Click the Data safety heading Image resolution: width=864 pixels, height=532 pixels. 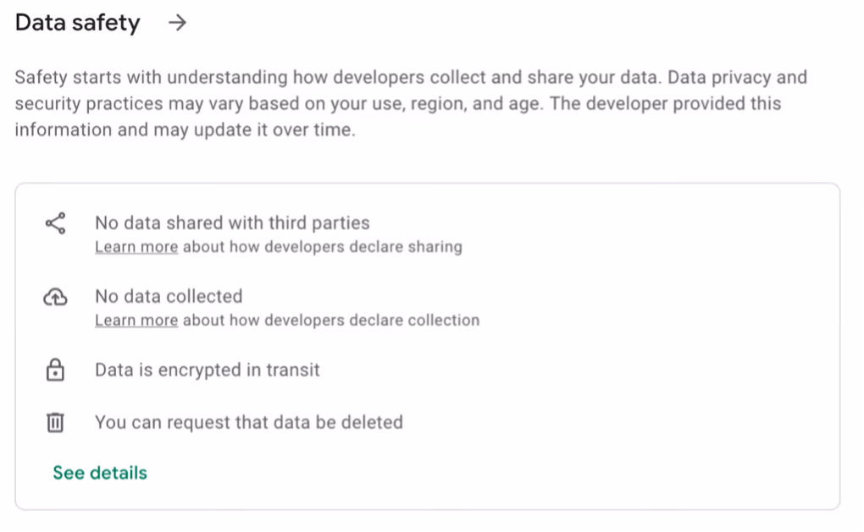click(77, 23)
